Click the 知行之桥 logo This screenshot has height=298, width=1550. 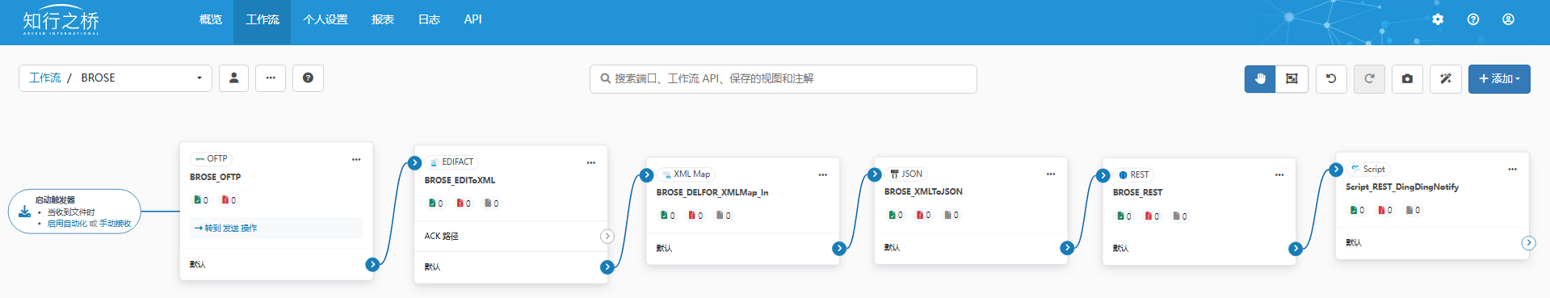[61, 20]
